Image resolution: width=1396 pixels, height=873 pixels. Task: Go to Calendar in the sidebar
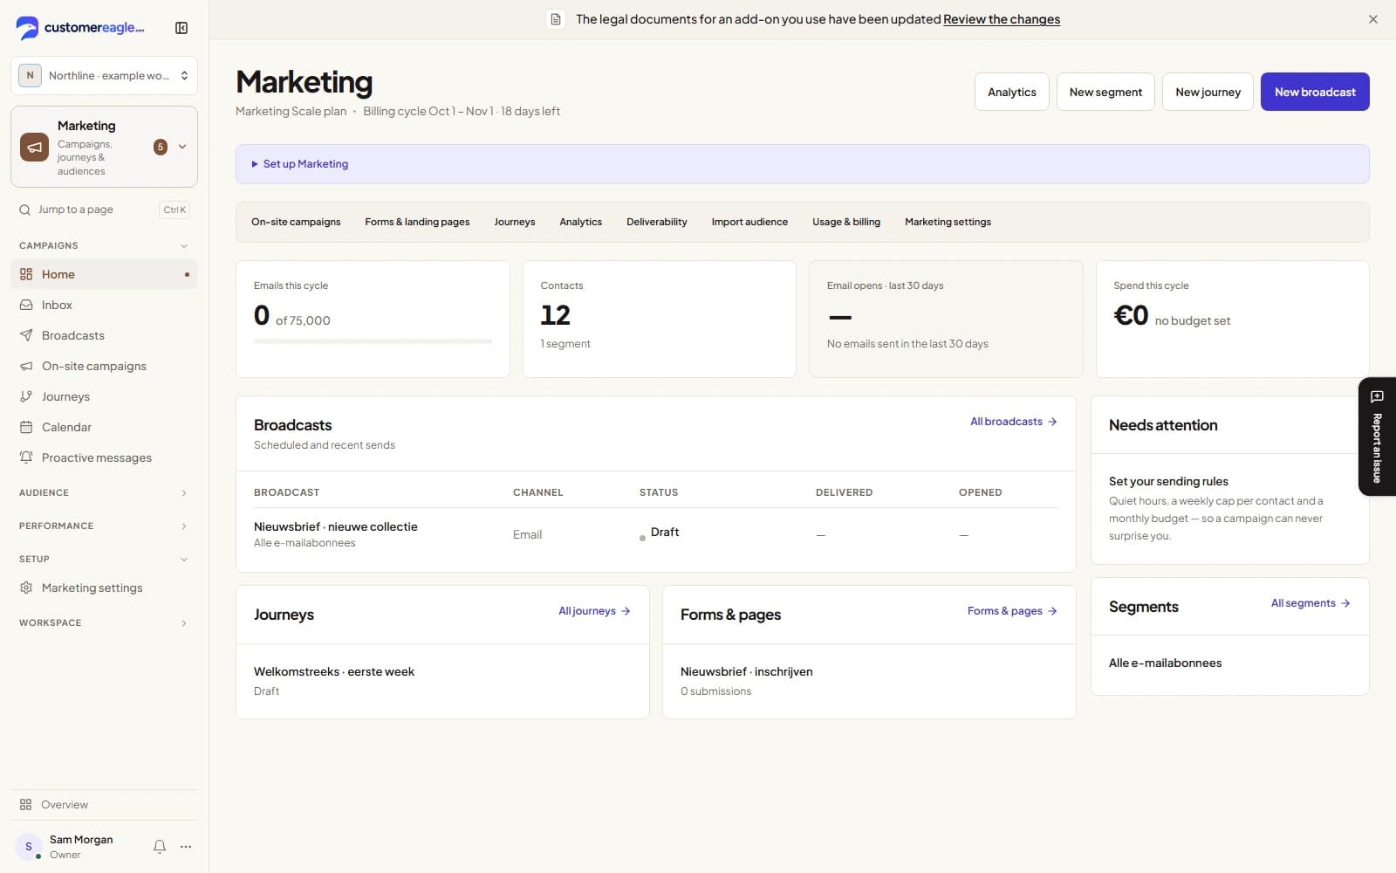tap(104, 427)
